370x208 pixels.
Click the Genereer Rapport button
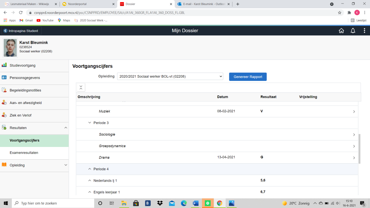(248, 77)
